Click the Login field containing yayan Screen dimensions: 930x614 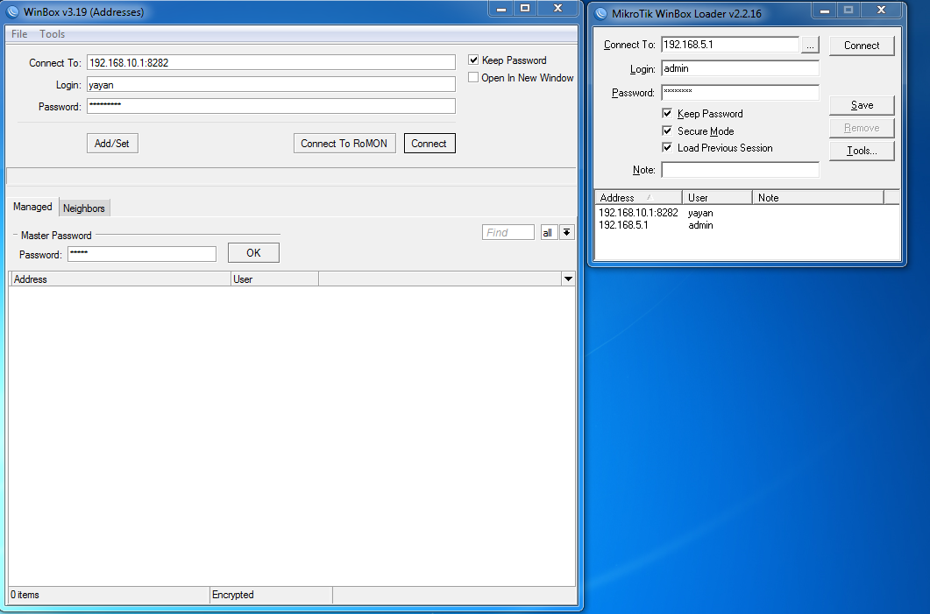(x=271, y=85)
